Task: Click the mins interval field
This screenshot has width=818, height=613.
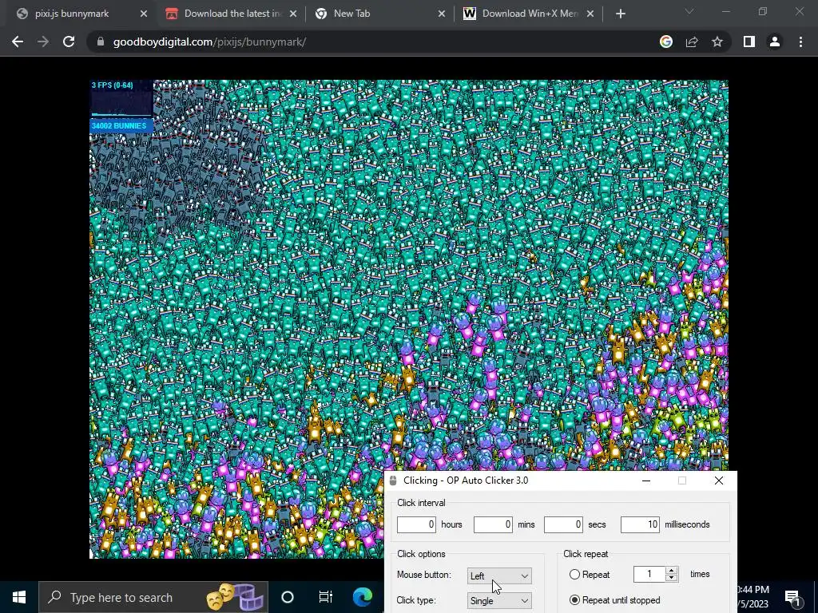Action: click(x=493, y=524)
